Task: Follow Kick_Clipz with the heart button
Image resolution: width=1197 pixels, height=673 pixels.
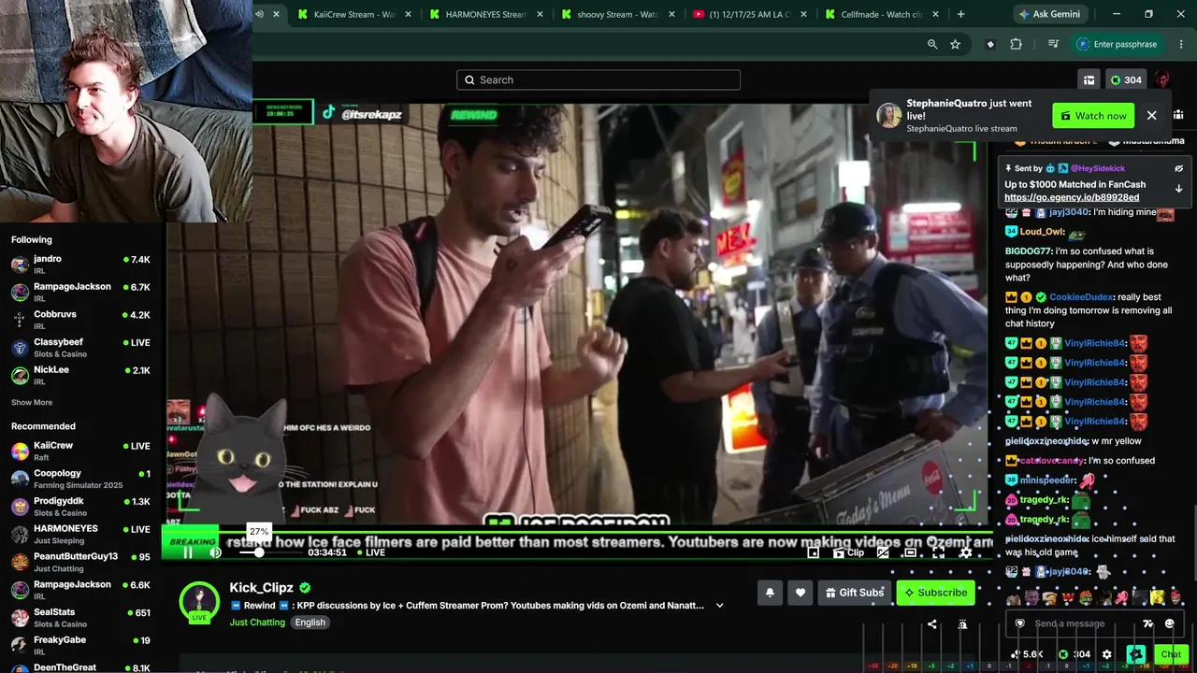Action: [x=800, y=593]
